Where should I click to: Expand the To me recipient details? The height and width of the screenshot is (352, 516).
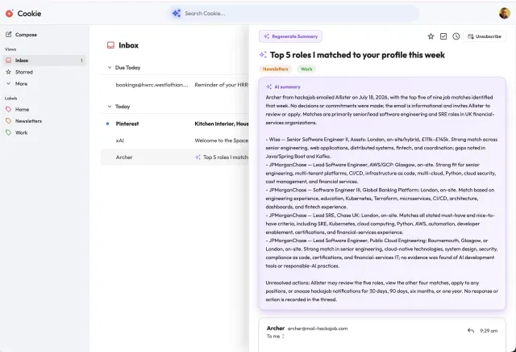(x=276, y=337)
